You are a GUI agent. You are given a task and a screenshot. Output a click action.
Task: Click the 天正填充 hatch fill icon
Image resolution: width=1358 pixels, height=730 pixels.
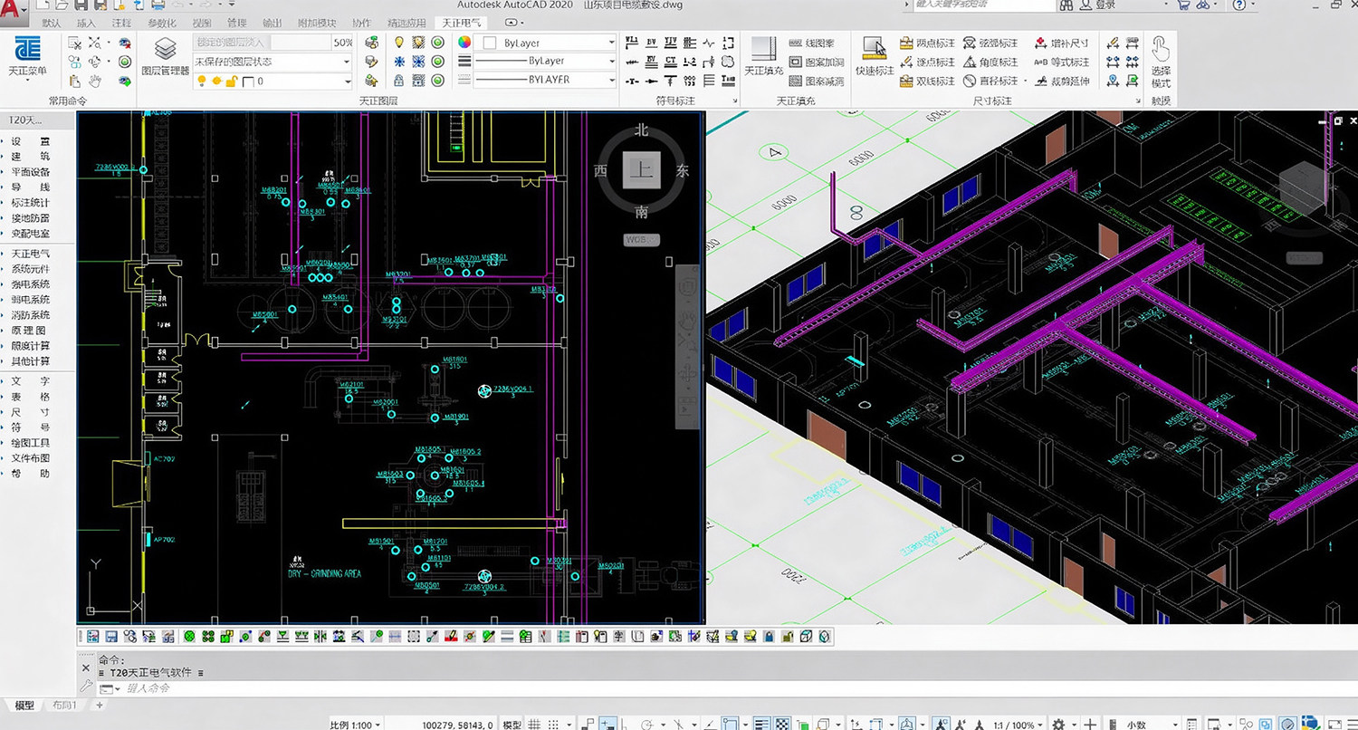pos(763,56)
